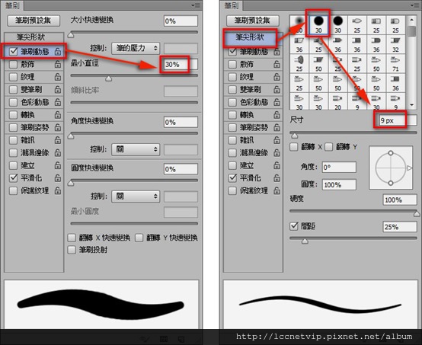422x345 pixels.
Task: Toggle lock beside 筆刷動態 in left panel
Action: click(x=58, y=51)
